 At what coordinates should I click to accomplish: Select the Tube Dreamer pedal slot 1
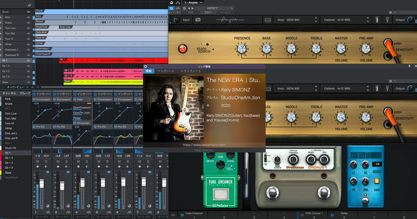(x=194, y=215)
